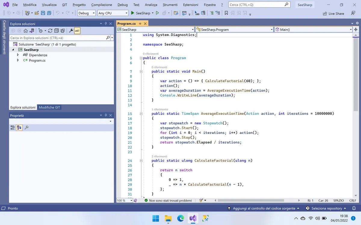The width and height of the screenshot is (361, 225).
Task: Open Microsoft Edge from the taskbar
Action: pos(180,218)
